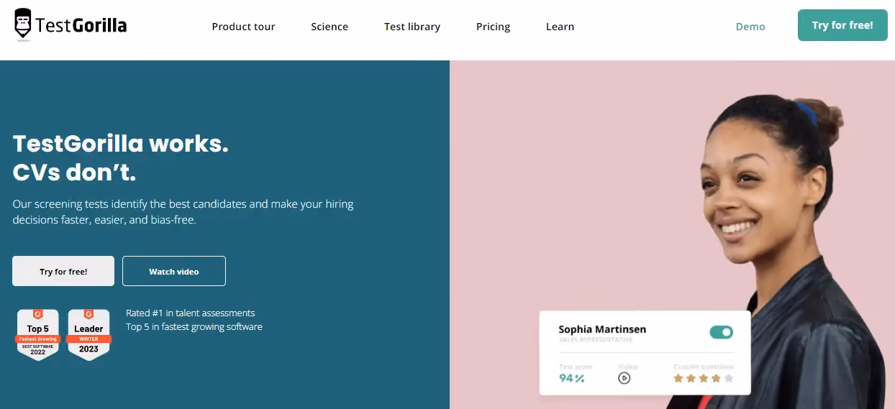Toggle the switch on Sophia Martinsen card
Viewport: 895px width, 409px height.
click(721, 332)
